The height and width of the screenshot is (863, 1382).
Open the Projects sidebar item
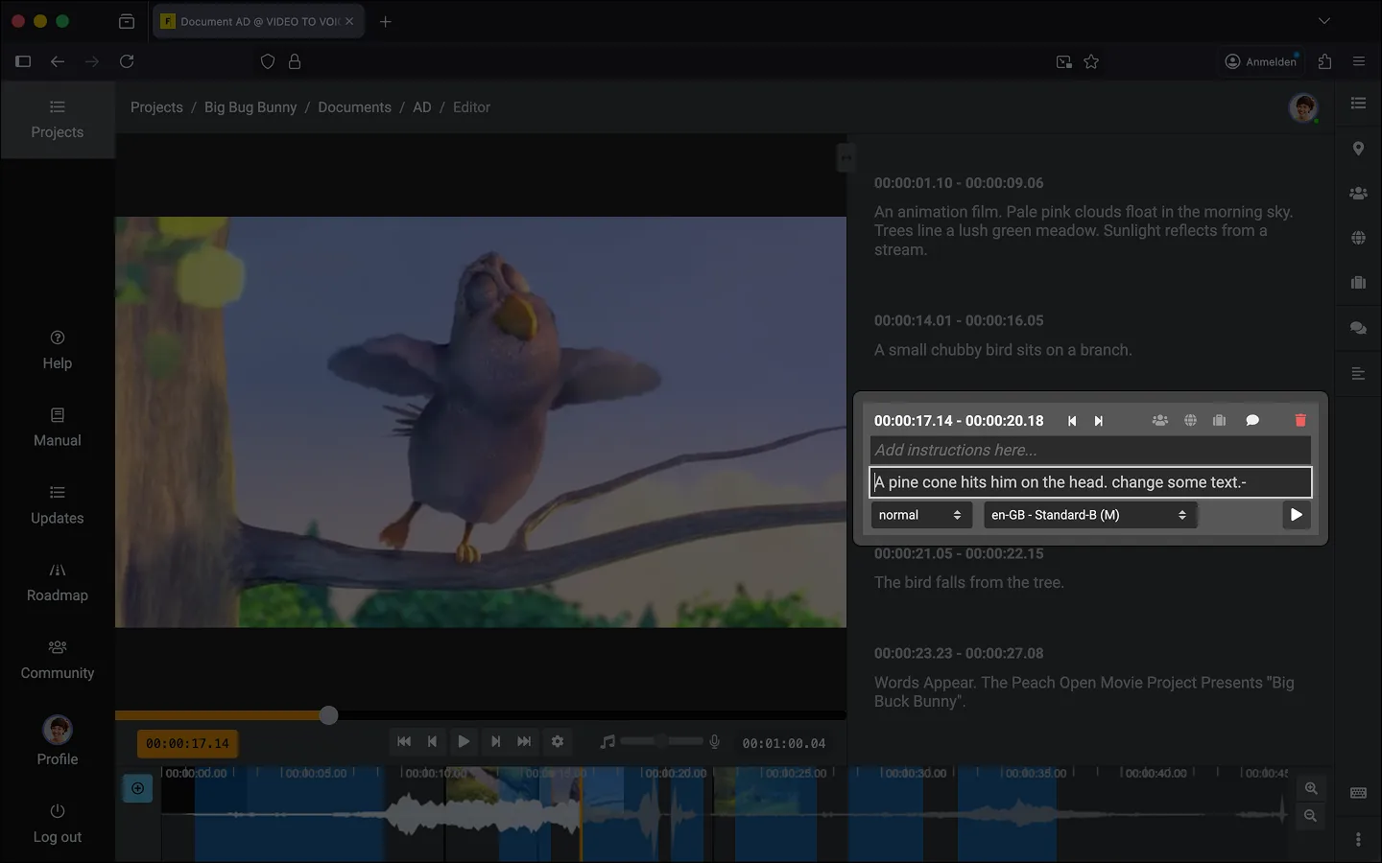[x=58, y=120]
